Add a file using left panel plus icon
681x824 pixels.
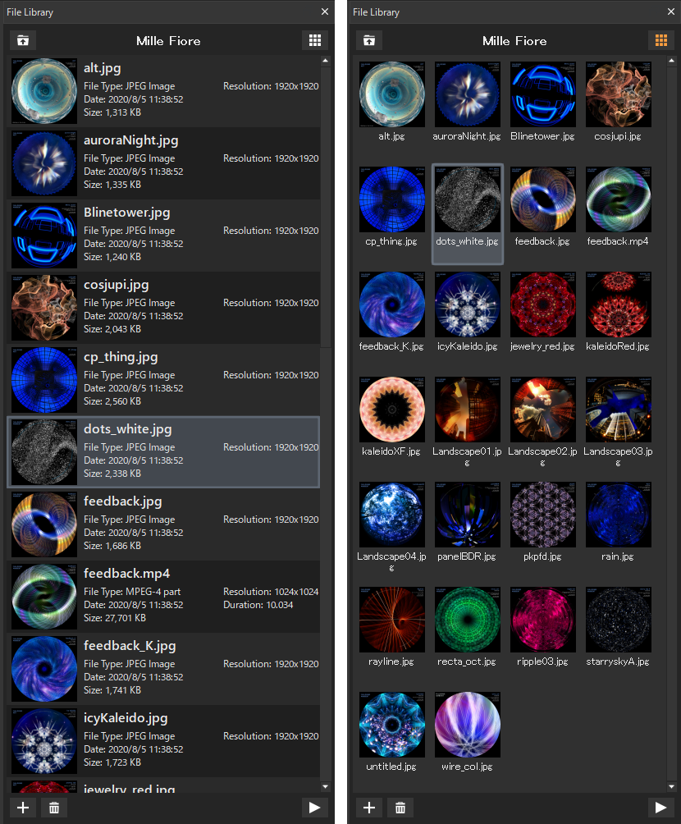tap(23, 808)
